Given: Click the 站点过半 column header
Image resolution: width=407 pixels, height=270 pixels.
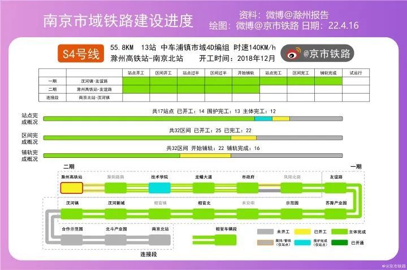Looking at the screenshot, I should pos(191,73).
